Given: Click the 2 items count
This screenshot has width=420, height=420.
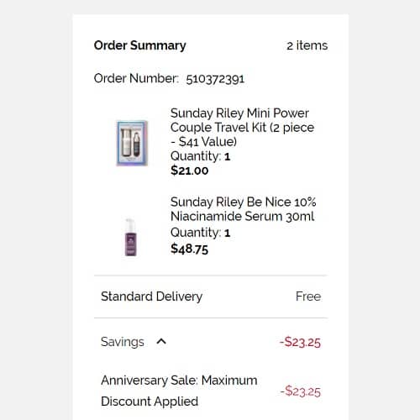Looking at the screenshot, I should coord(307,45).
